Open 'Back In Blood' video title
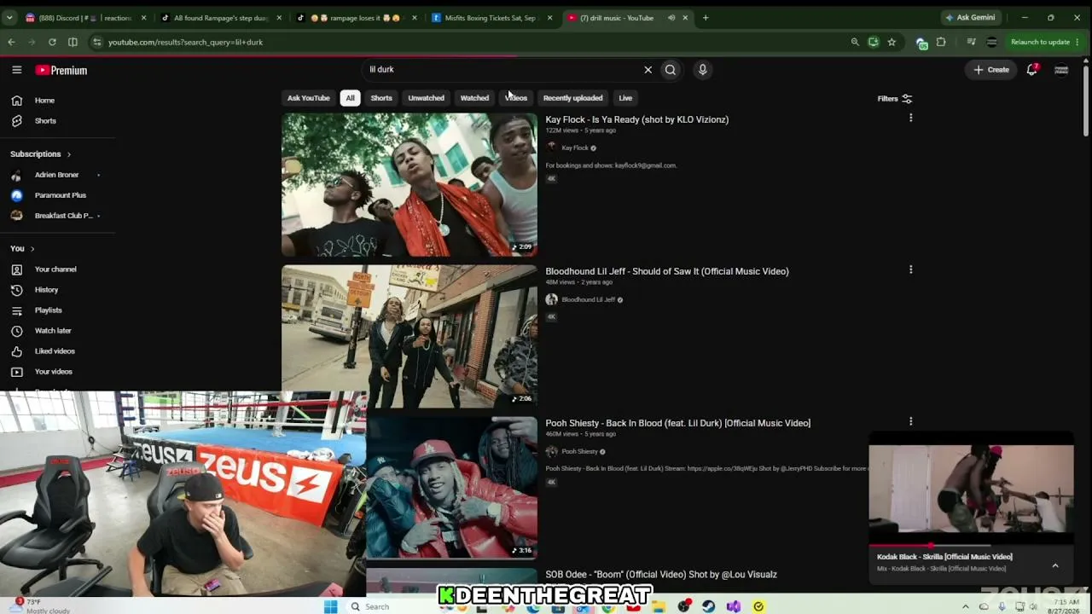1092x614 pixels. (677, 424)
